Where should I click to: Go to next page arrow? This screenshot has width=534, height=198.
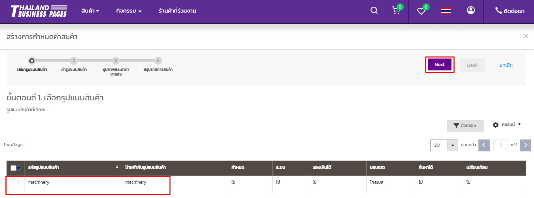[x=526, y=145]
